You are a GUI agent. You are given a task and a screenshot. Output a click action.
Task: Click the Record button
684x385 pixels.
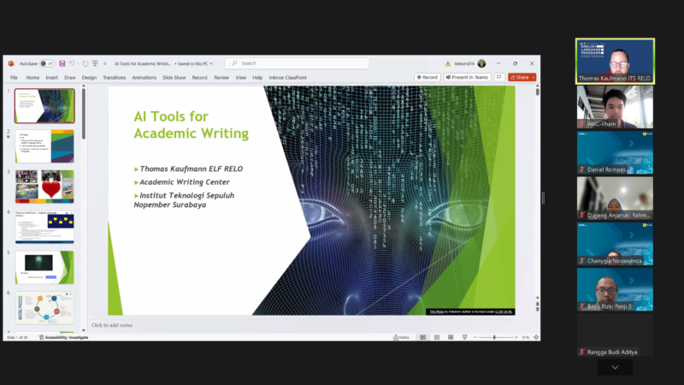tap(427, 77)
